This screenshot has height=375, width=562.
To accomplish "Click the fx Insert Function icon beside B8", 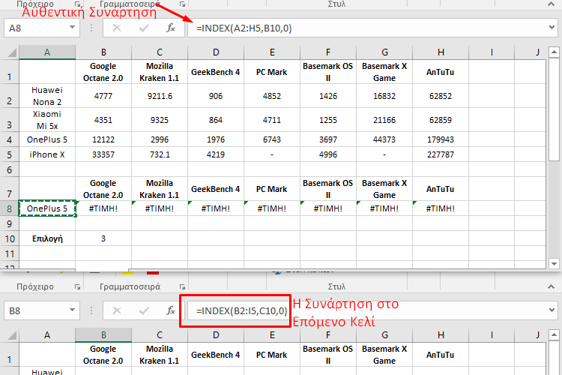I will [x=170, y=310].
